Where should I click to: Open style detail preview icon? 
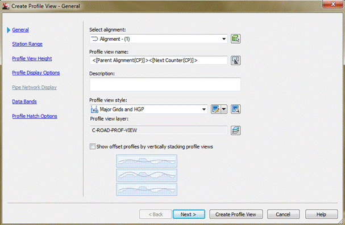[x=235, y=109]
